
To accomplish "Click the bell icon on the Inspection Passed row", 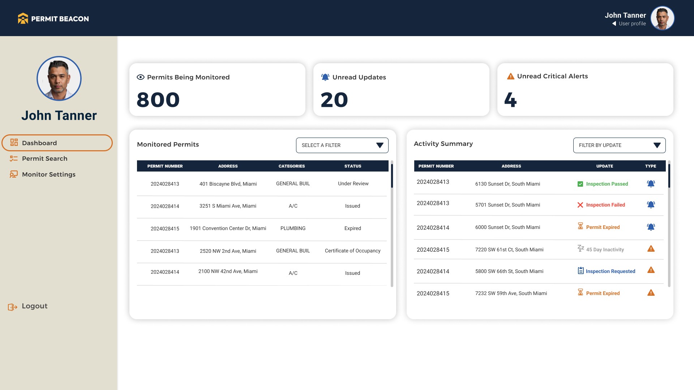I will 651,184.
